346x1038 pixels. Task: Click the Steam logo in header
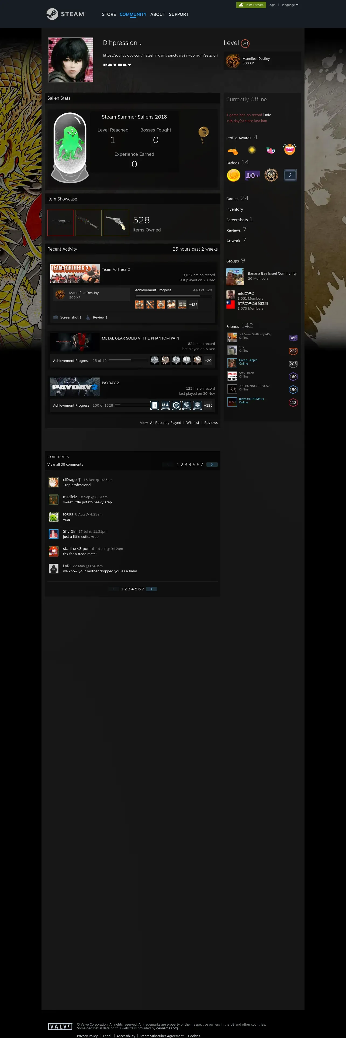(x=66, y=14)
